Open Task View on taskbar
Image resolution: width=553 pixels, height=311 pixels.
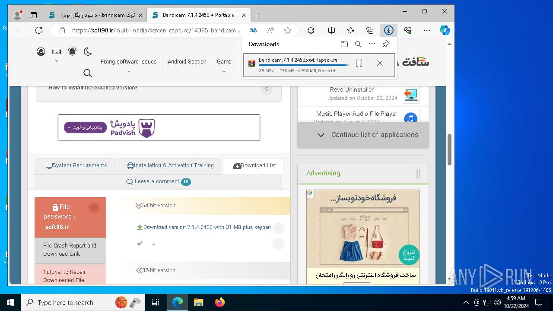point(156,302)
